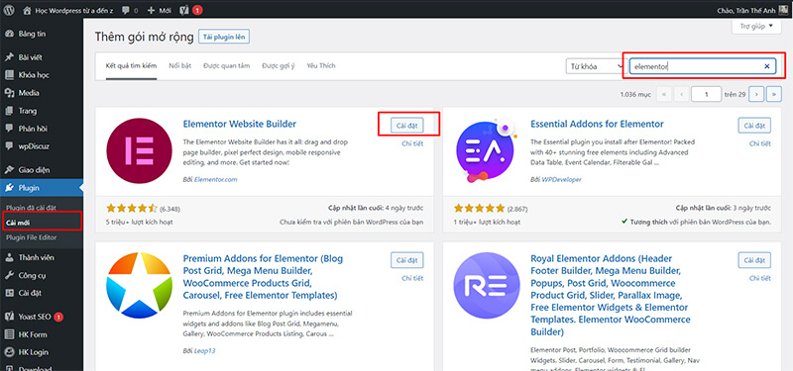
Task: Click Premium Addons star logo thumbnail
Action: click(140, 286)
